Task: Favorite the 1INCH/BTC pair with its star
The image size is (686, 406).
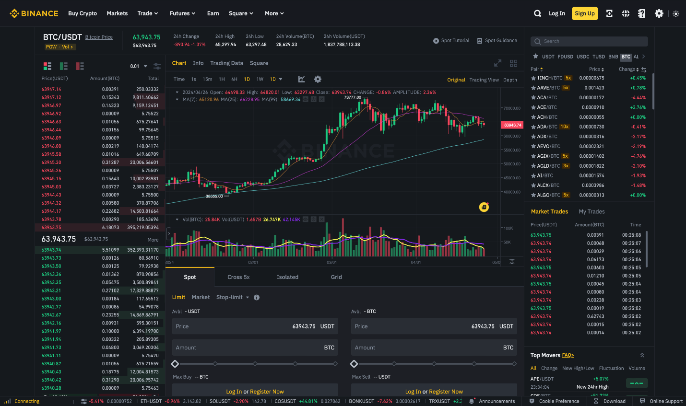Action: 533,78
